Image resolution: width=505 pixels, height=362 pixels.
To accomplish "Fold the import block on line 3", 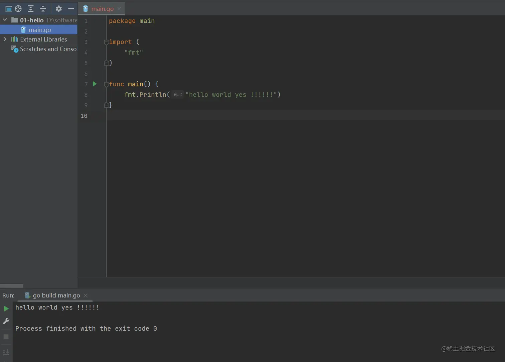I will [106, 42].
